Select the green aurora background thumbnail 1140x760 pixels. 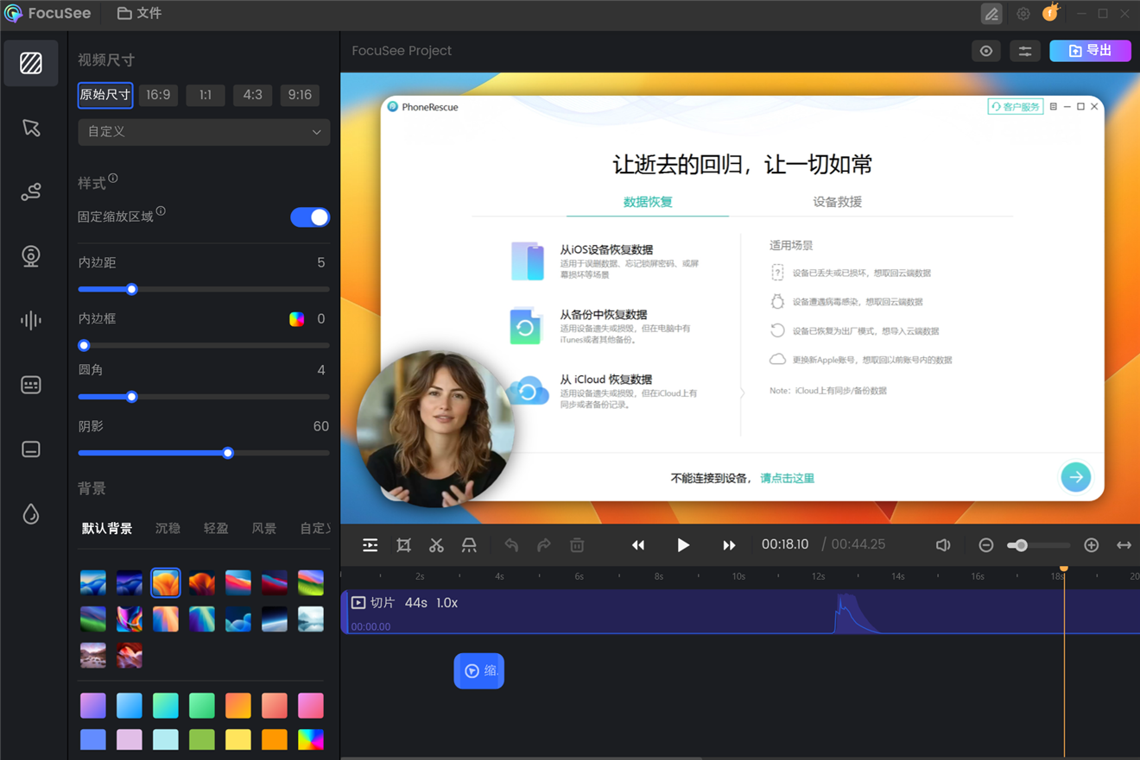[93, 619]
